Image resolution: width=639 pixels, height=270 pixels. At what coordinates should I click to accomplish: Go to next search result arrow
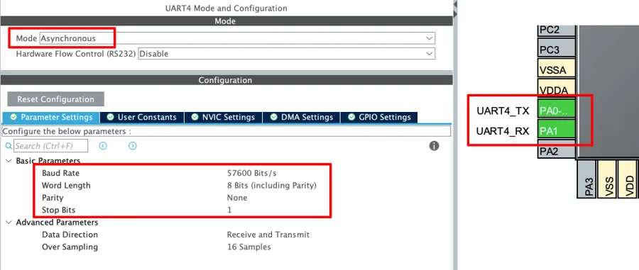(x=133, y=145)
